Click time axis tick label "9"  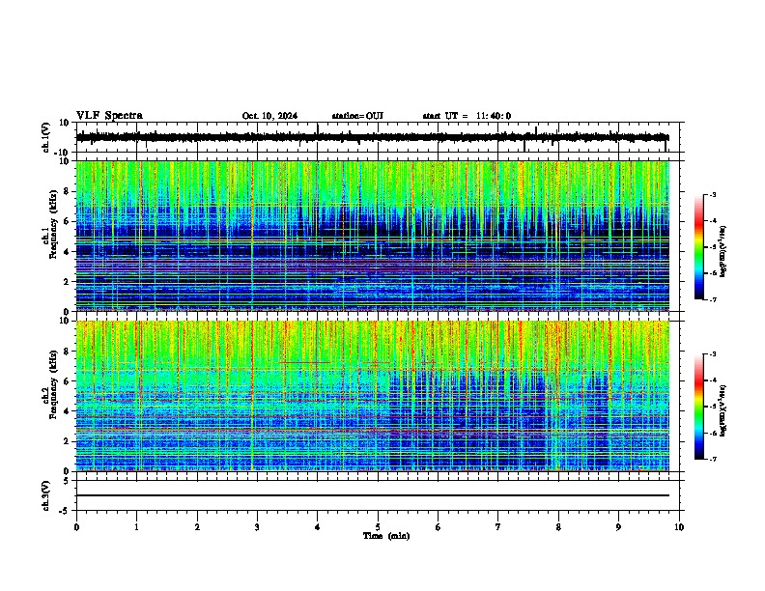pos(618,527)
